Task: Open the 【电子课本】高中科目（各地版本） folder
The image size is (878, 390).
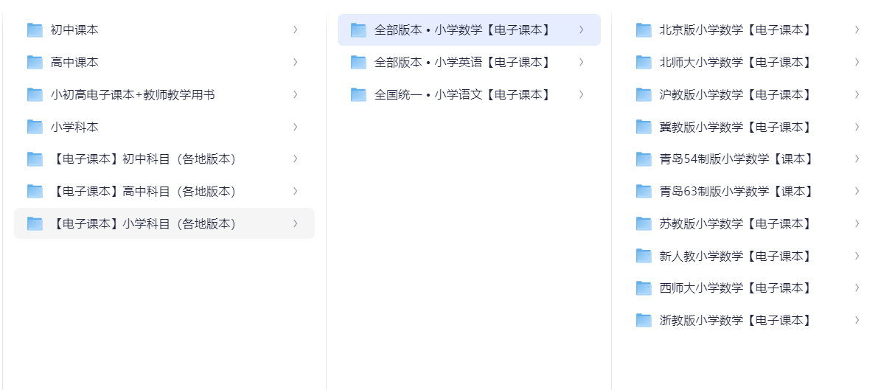Action: pyautogui.click(x=144, y=192)
